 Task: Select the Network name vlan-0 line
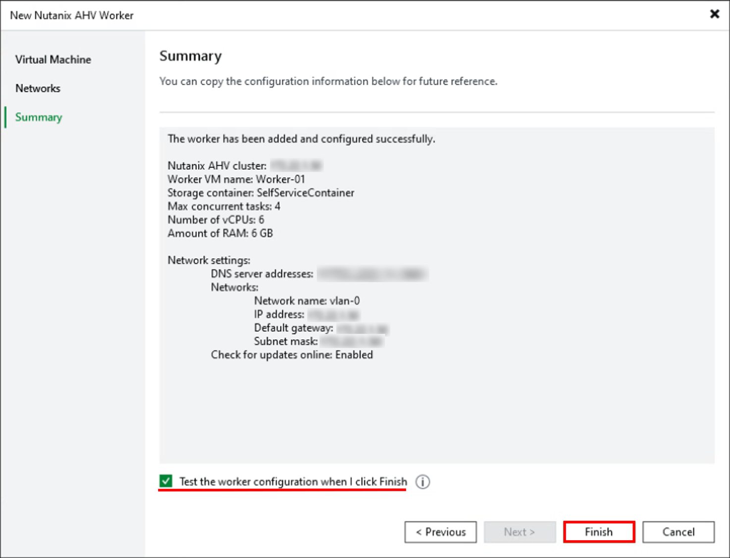coord(307,301)
